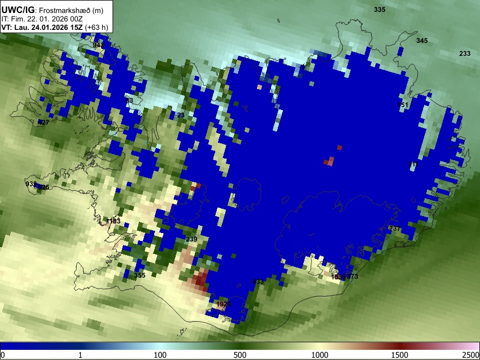Screen dimensions: 480x360
Task: Click the map value 737
Action: click(395, 229)
